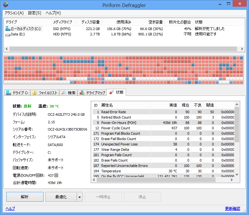The width and height of the screenshot is (249, 215).
Task: Click the device description OCZ-AGILITY3 240.0 GB
Action: point(66,114)
